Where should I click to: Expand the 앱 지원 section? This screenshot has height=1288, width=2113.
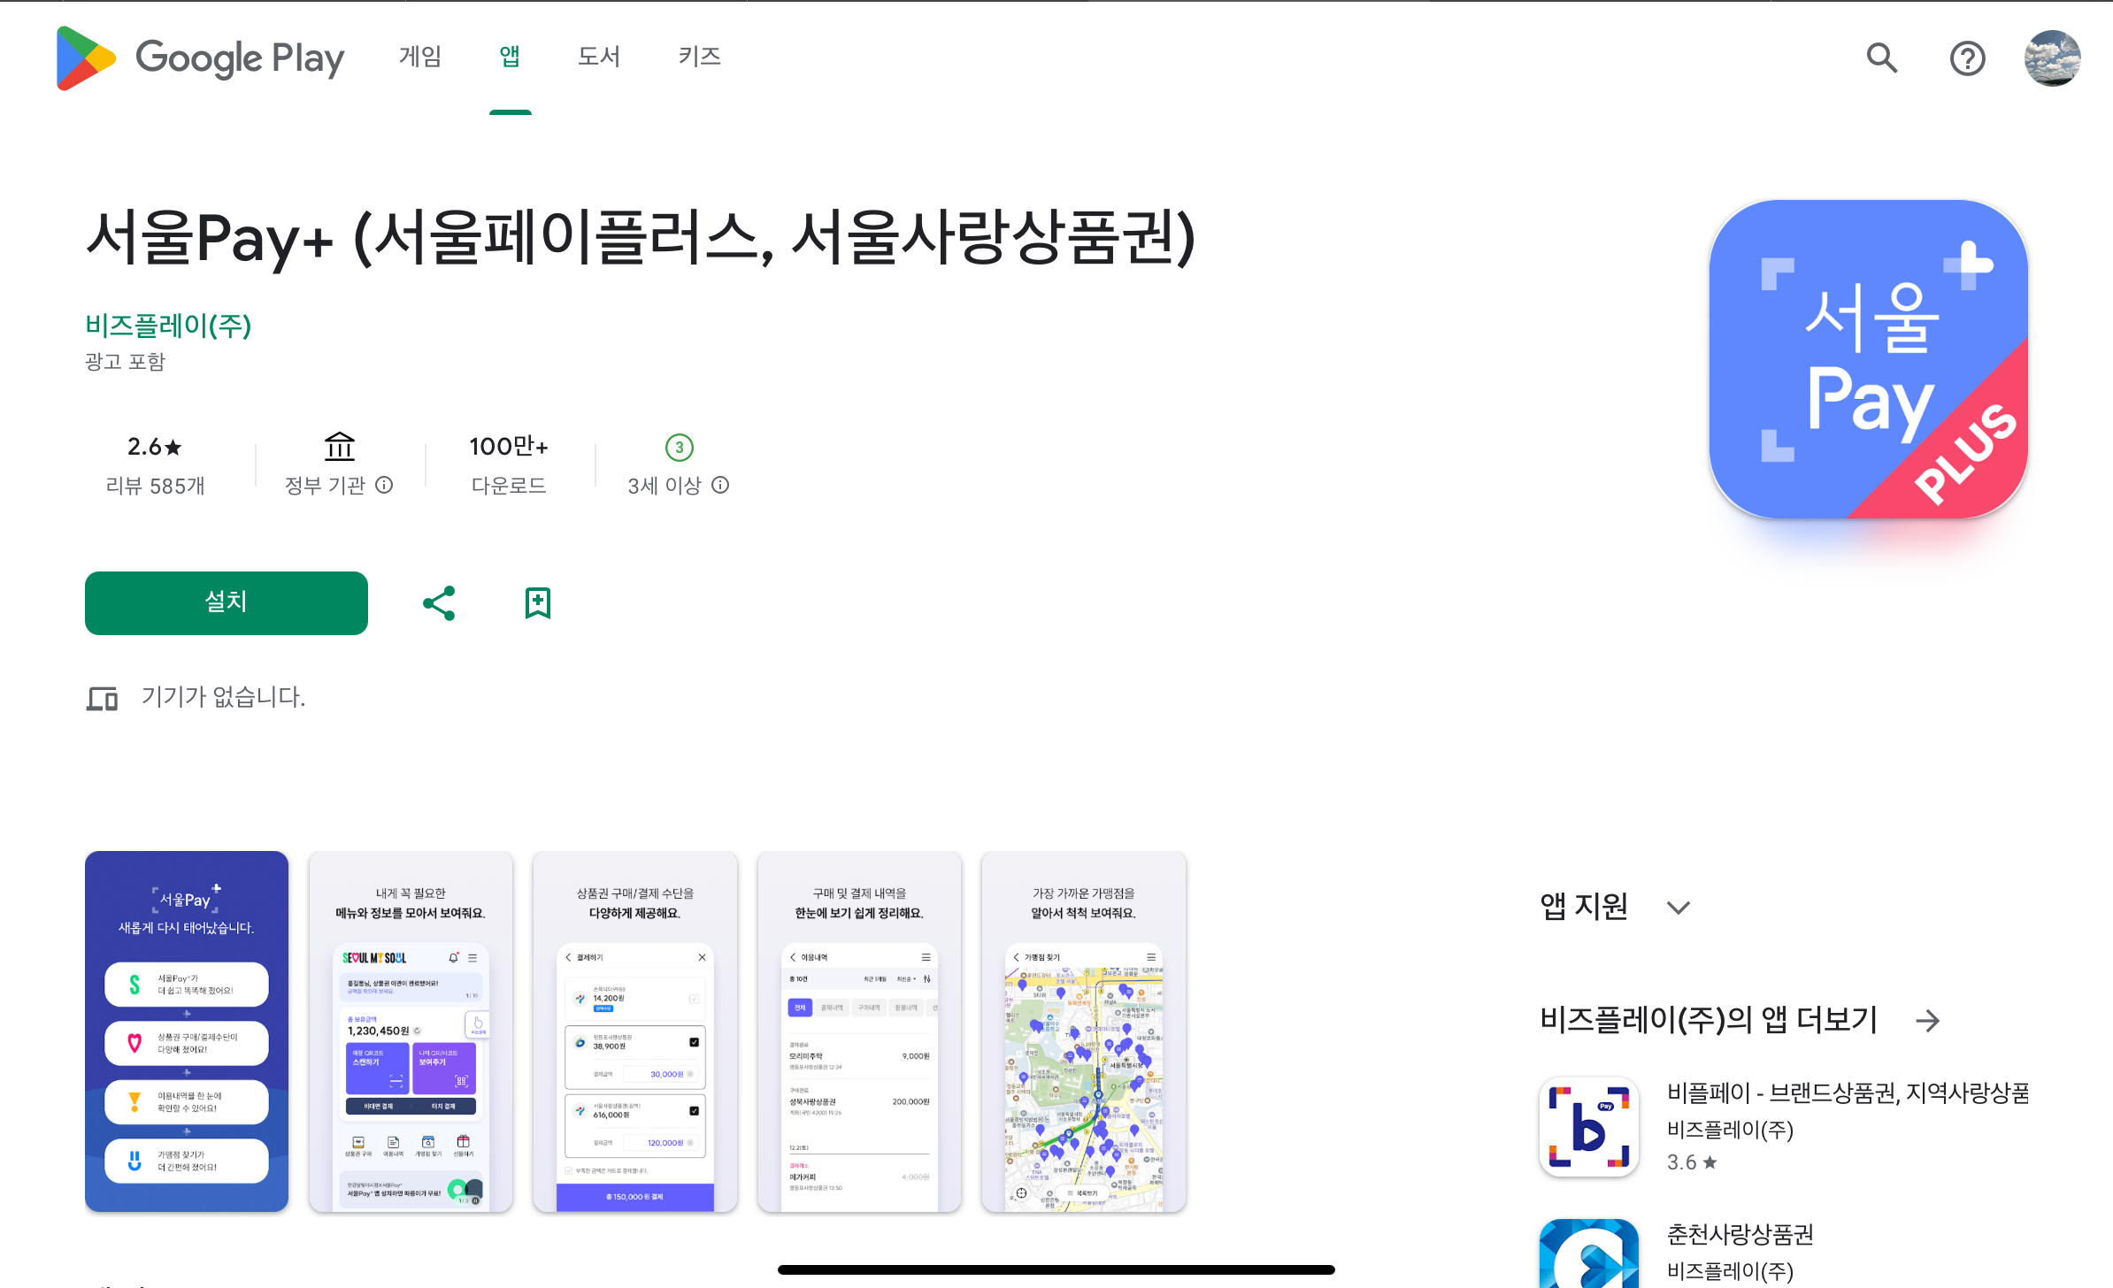1678,908
